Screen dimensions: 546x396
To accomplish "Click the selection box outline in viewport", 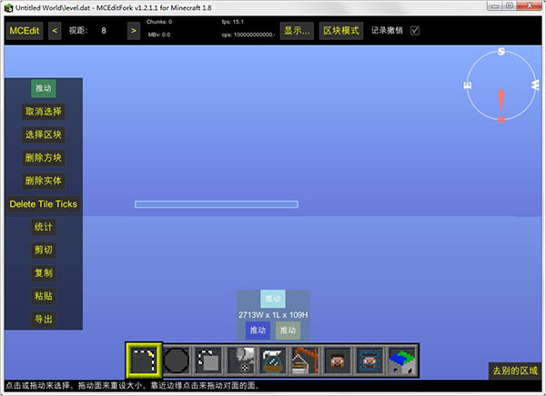I will pyautogui.click(x=217, y=204).
